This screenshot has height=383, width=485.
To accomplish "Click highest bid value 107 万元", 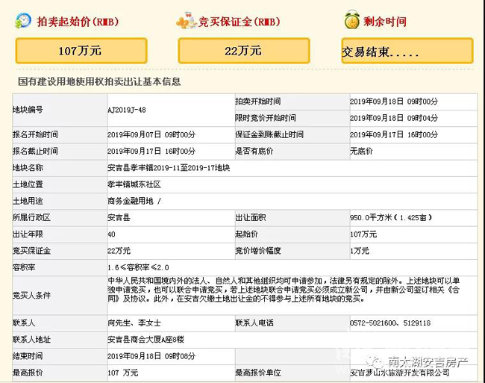I will (x=123, y=373).
